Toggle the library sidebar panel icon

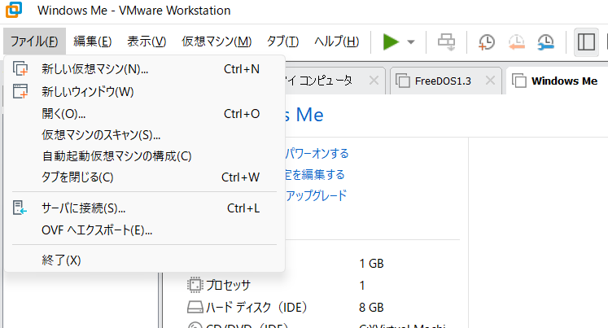(584, 42)
